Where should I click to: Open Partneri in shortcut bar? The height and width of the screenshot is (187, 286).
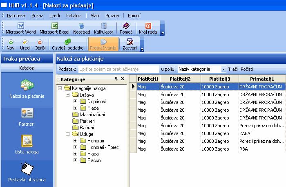(27, 117)
